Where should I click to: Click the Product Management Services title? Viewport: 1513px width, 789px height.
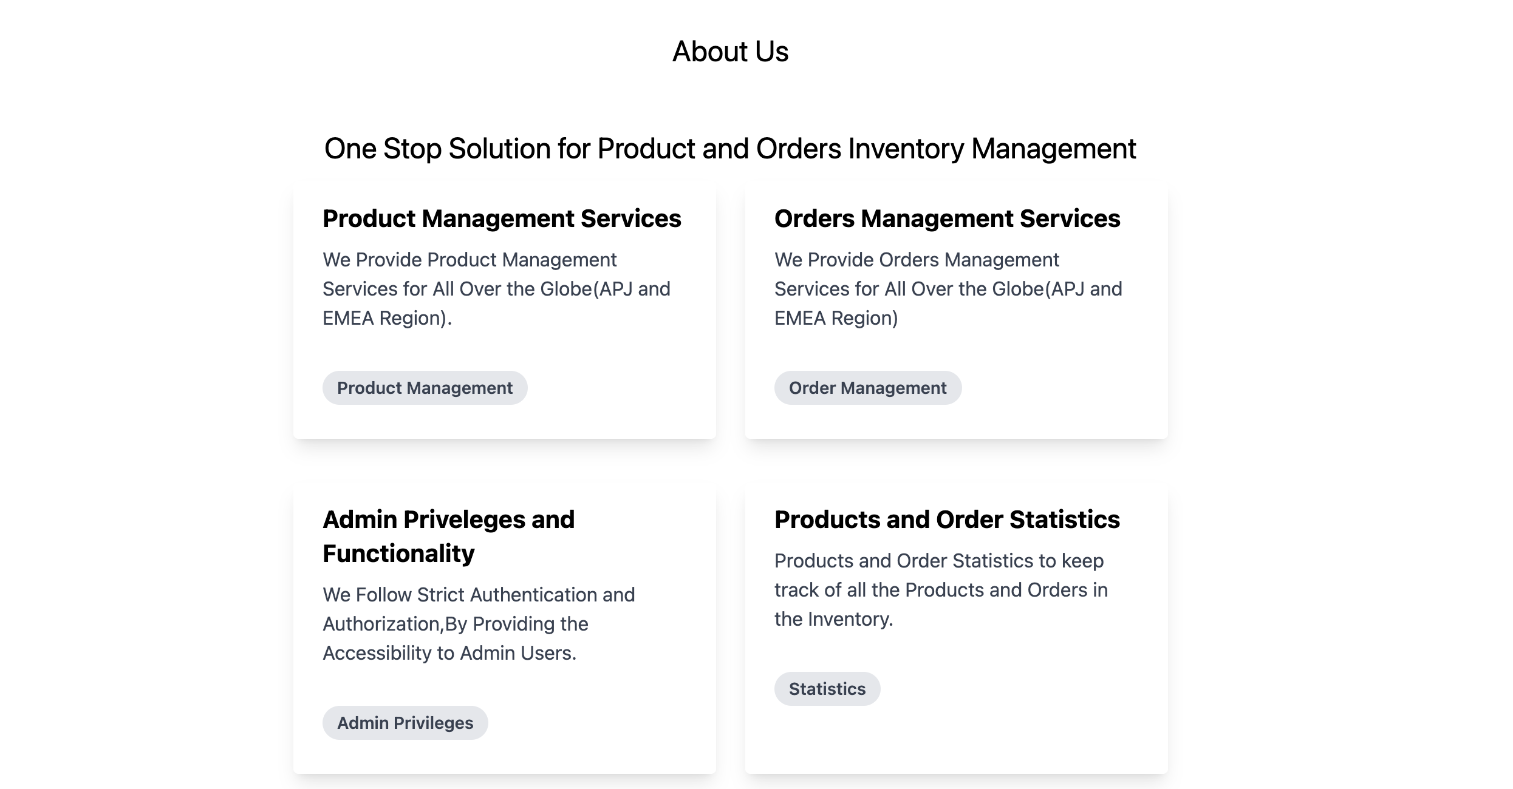pos(502,218)
